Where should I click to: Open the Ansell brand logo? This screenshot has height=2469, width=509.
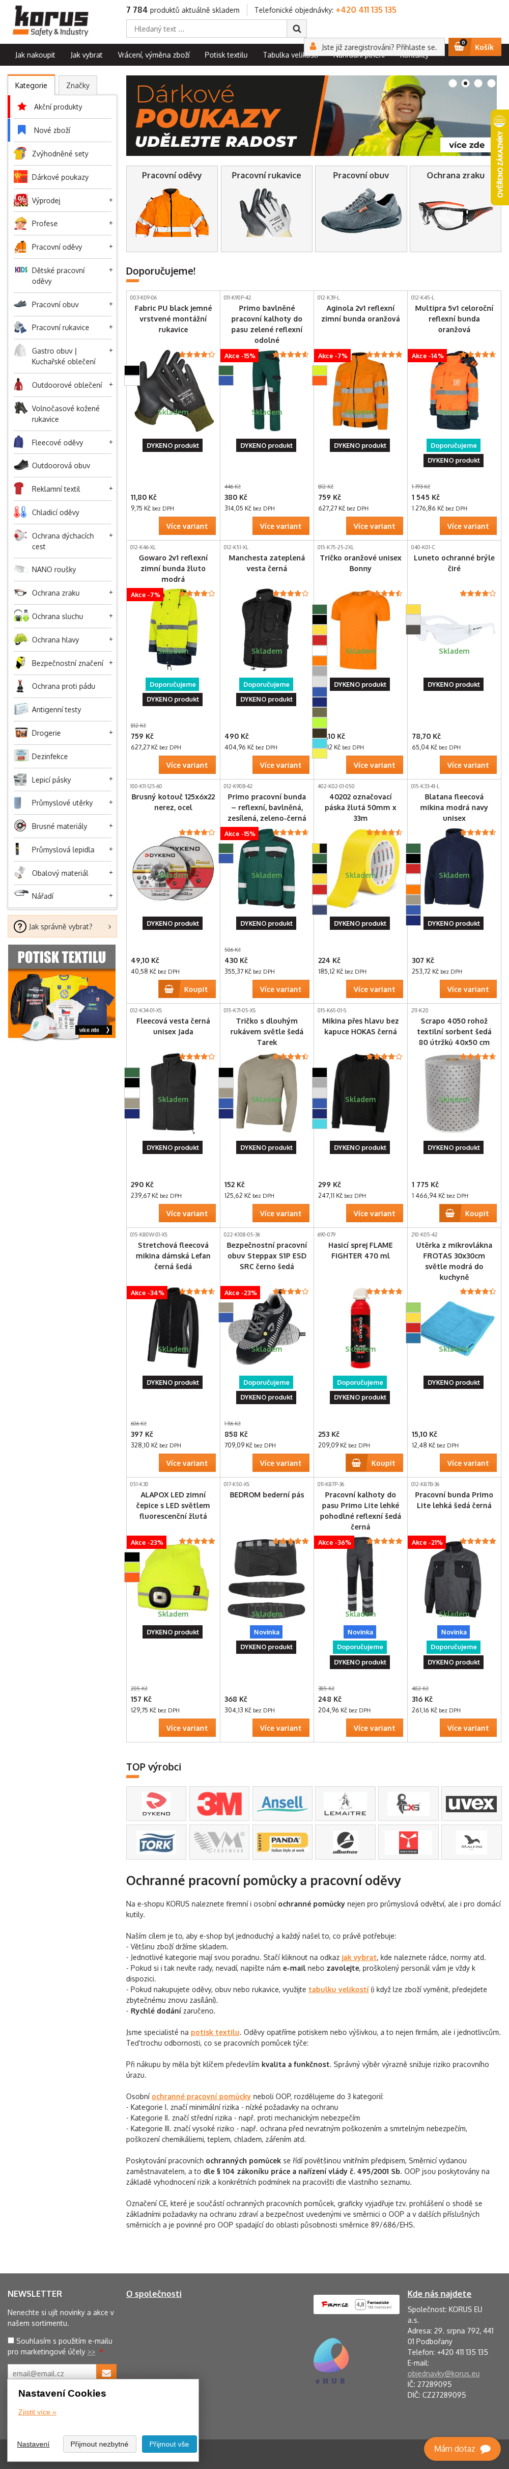[282, 1803]
